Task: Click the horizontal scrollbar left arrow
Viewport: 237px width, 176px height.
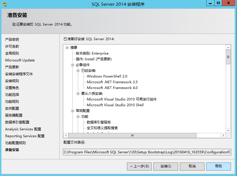Action: point(66,135)
